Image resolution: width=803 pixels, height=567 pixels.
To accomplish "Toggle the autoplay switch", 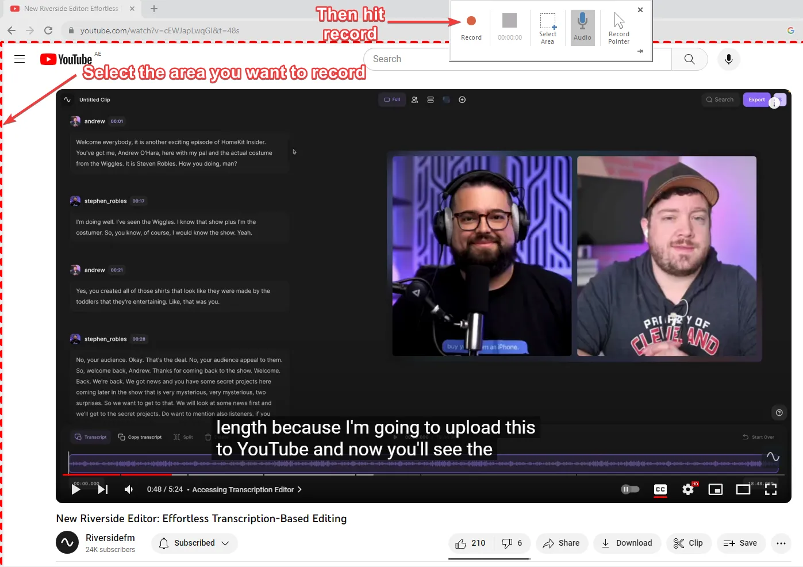I will [630, 489].
